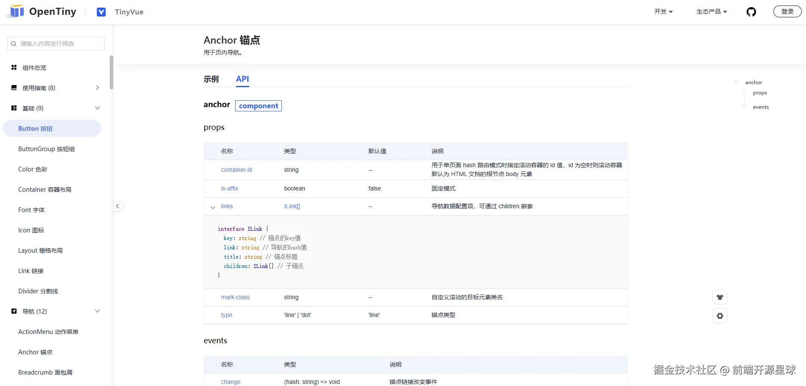Click the type prop link
This screenshot has height=386, width=806.
point(226,315)
